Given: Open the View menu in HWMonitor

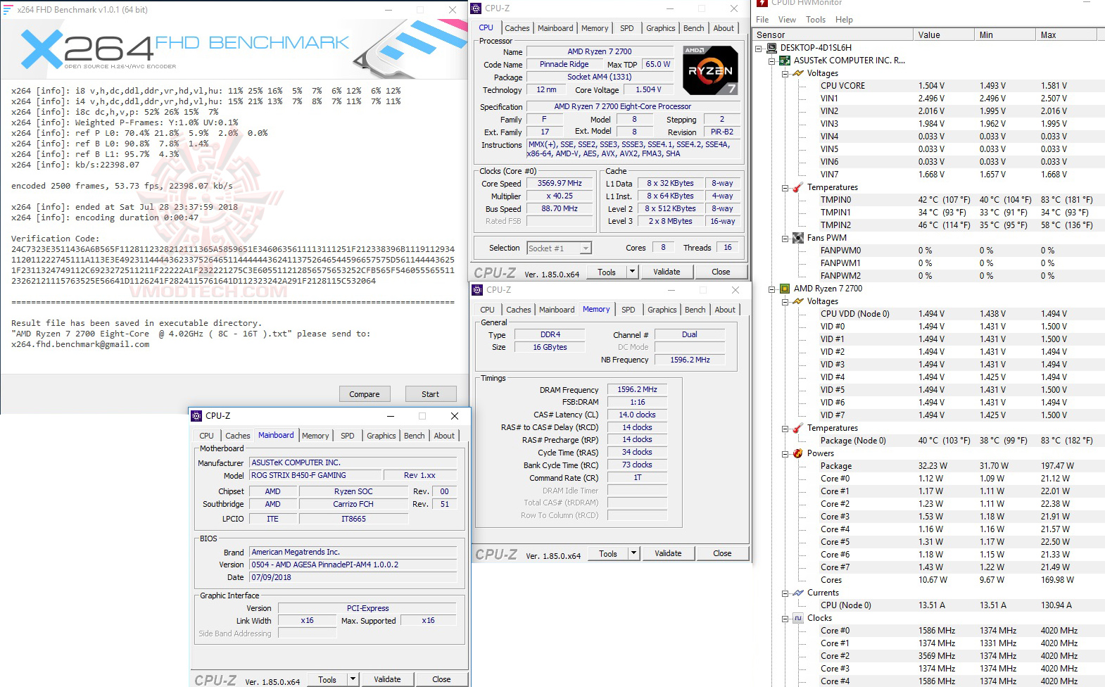Looking at the screenshot, I should (x=787, y=20).
